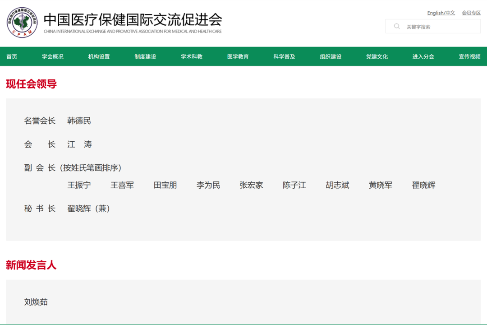Click the English subtitle under the site title
The width and height of the screenshot is (487, 325).
[x=133, y=32]
